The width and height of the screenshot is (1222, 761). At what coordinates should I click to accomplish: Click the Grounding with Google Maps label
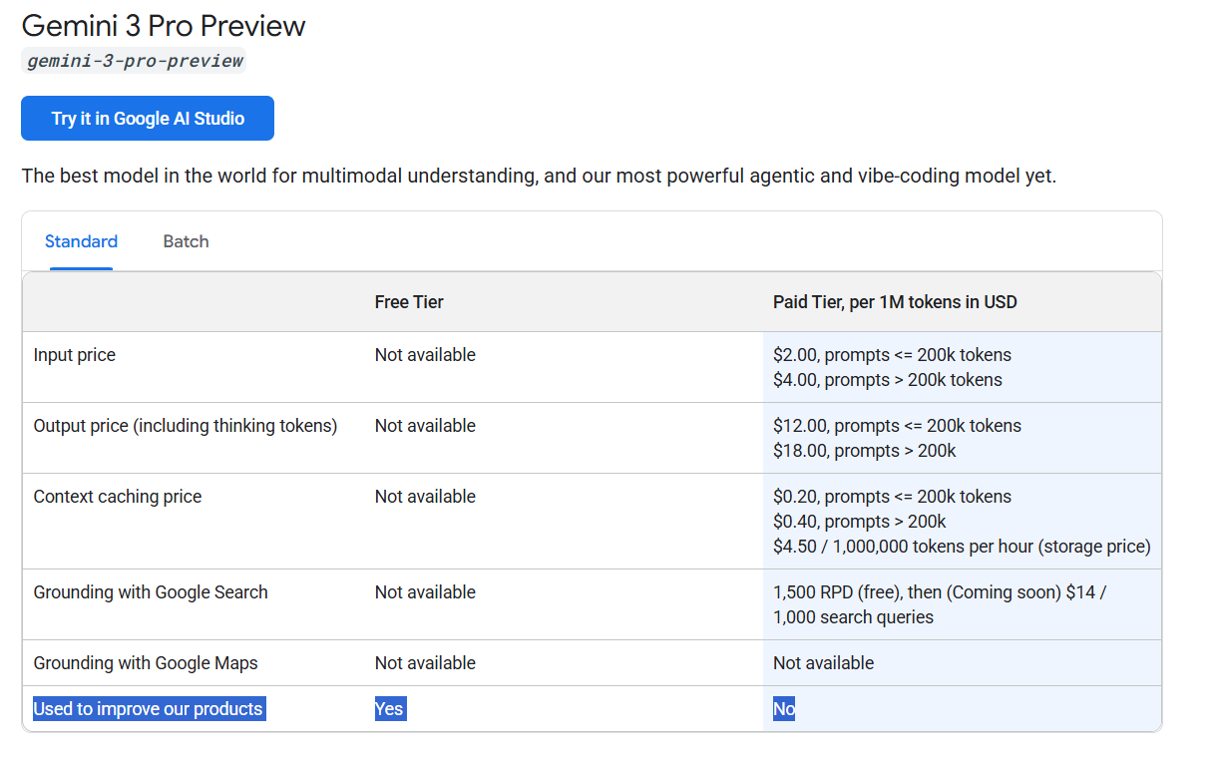click(146, 663)
